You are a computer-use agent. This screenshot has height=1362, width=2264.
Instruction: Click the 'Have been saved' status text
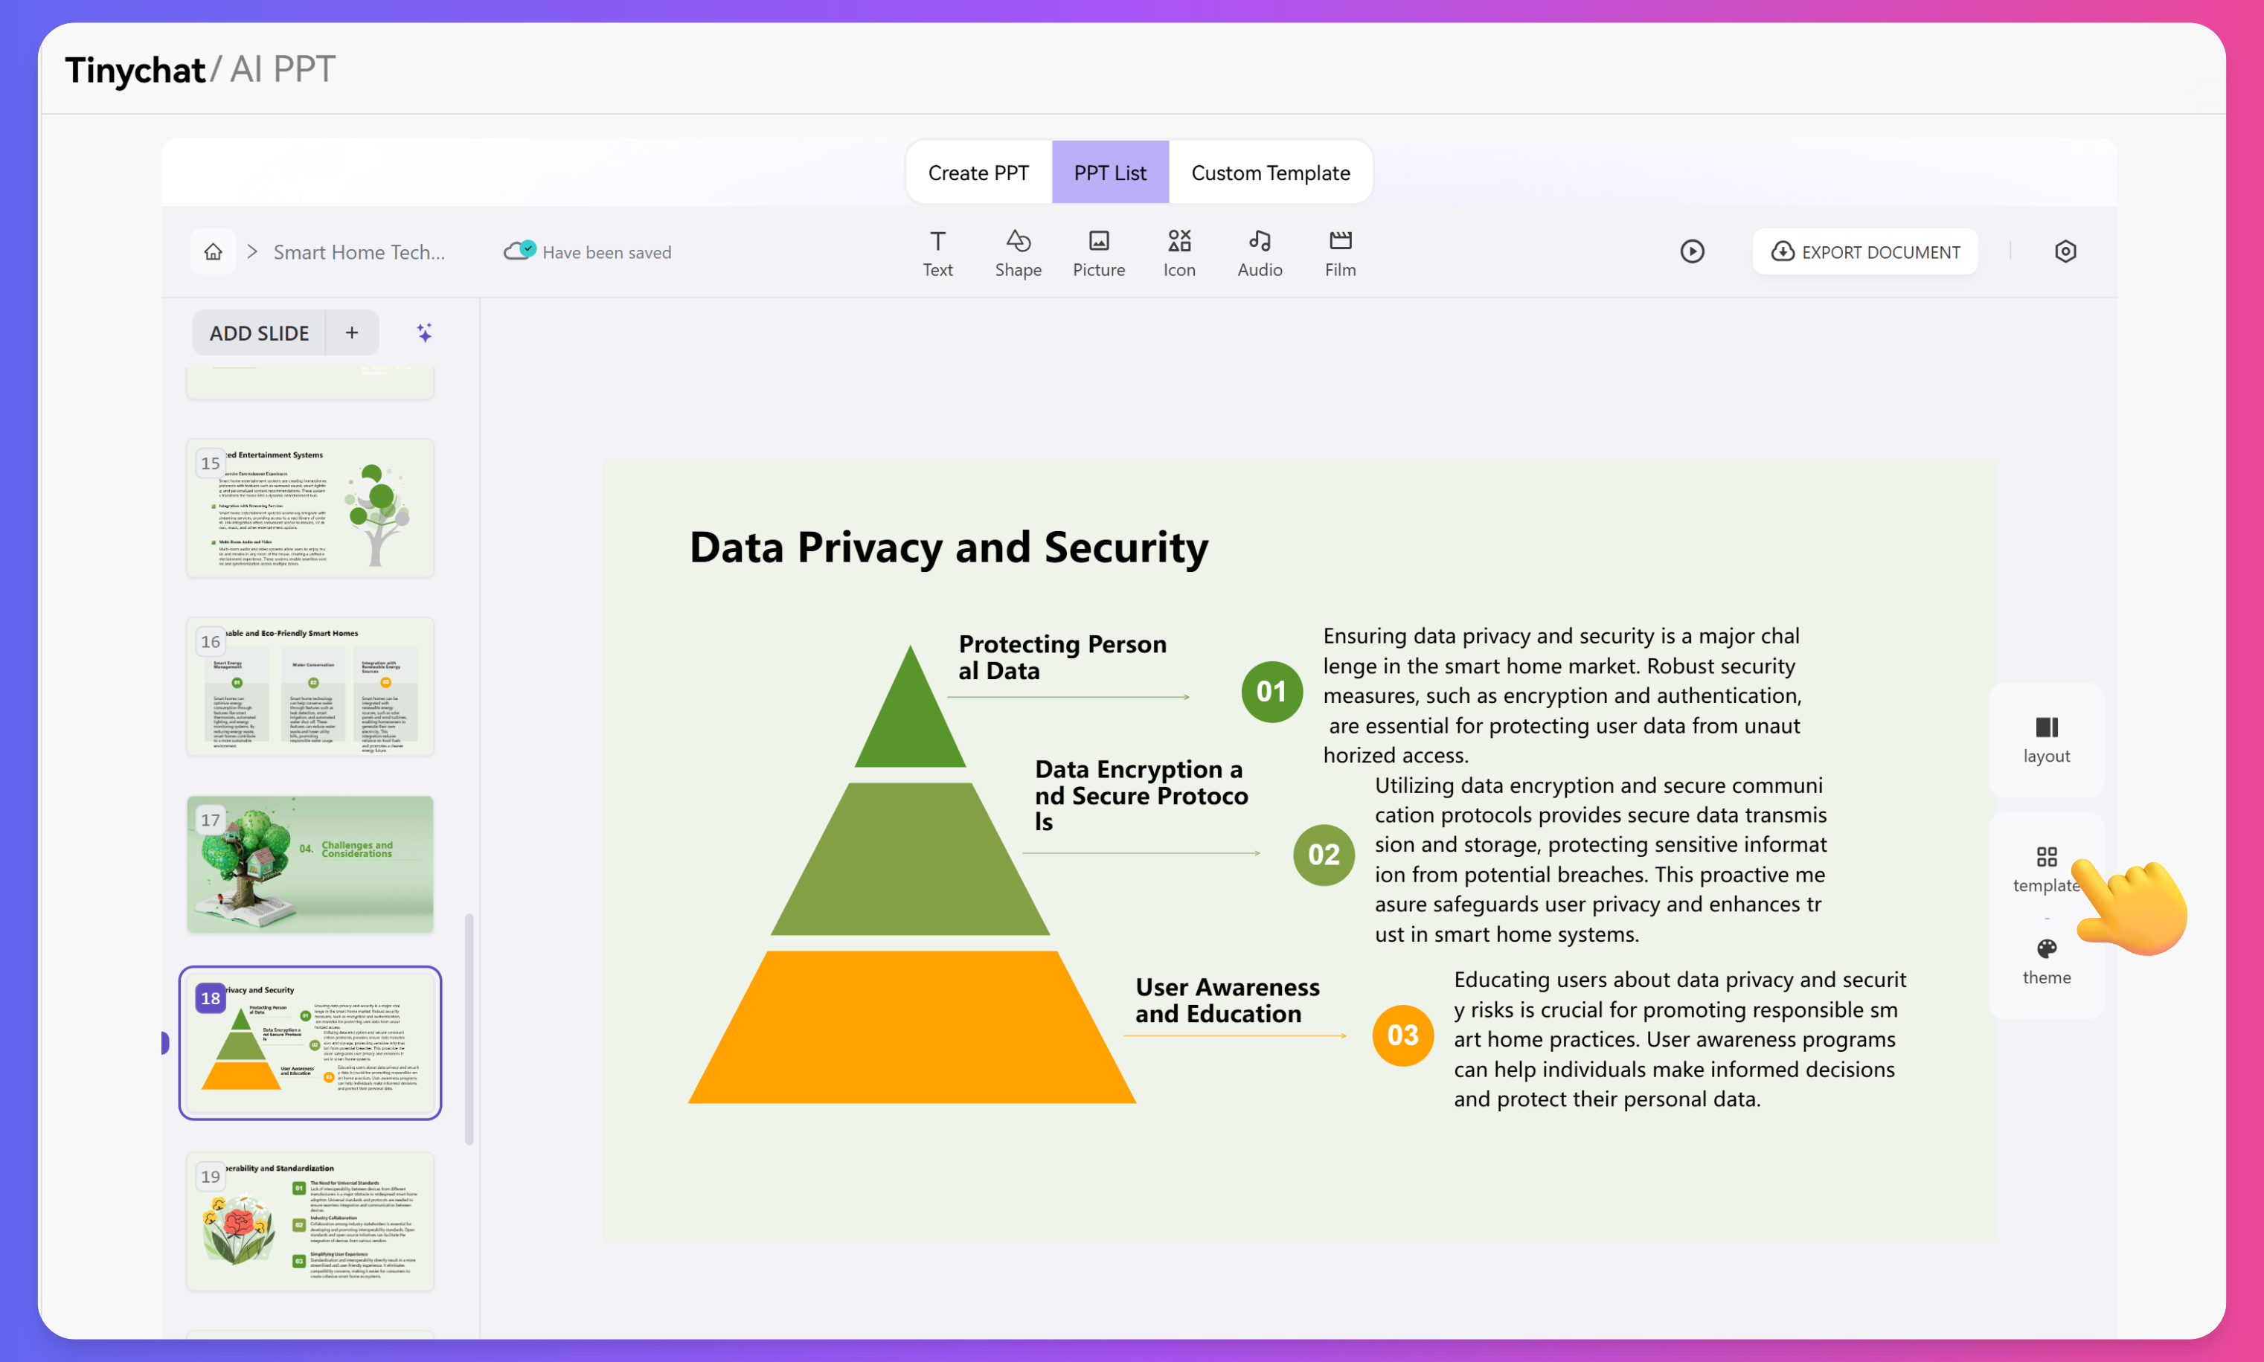point(606,251)
